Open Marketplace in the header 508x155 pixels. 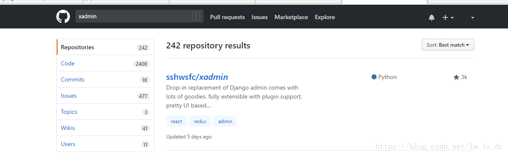pyautogui.click(x=291, y=17)
